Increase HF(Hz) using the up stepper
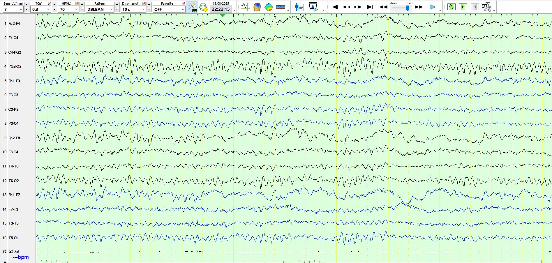Viewport: 552px width, 263px height. 82,4
